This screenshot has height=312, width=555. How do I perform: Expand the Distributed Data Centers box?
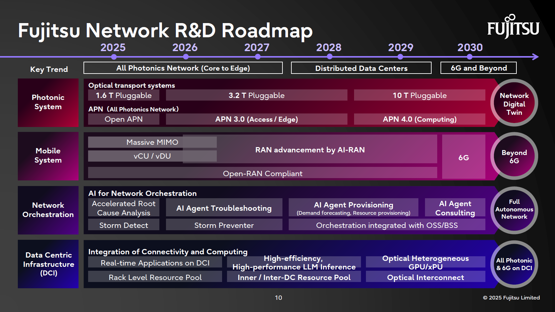[x=361, y=68]
